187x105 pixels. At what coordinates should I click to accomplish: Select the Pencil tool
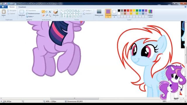click(44, 12)
